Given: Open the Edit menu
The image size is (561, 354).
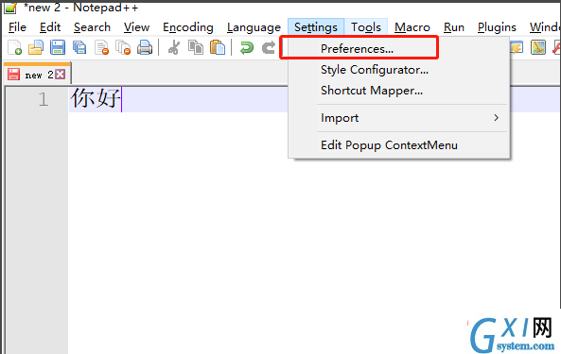Looking at the screenshot, I should (x=50, y=27).
